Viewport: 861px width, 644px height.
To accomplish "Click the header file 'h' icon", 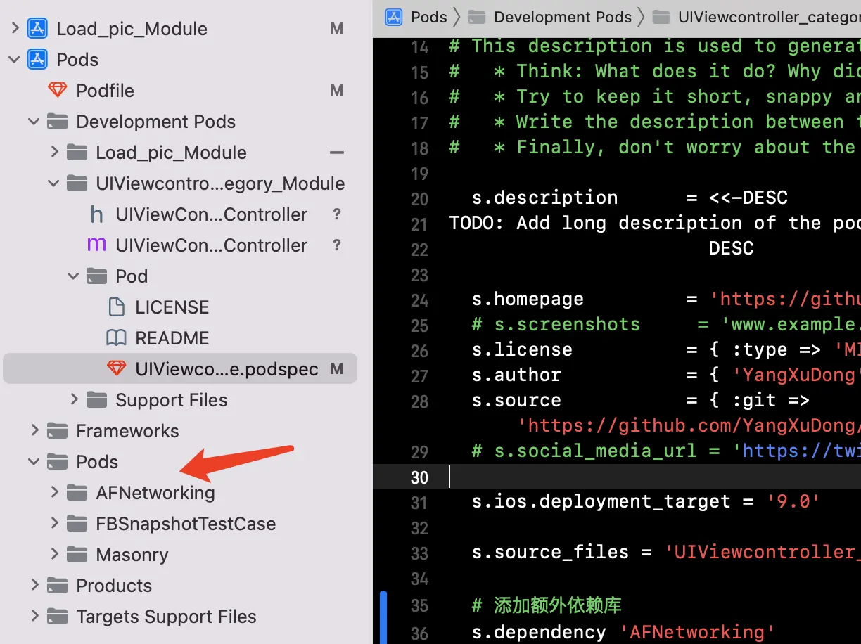I will 96,214.
